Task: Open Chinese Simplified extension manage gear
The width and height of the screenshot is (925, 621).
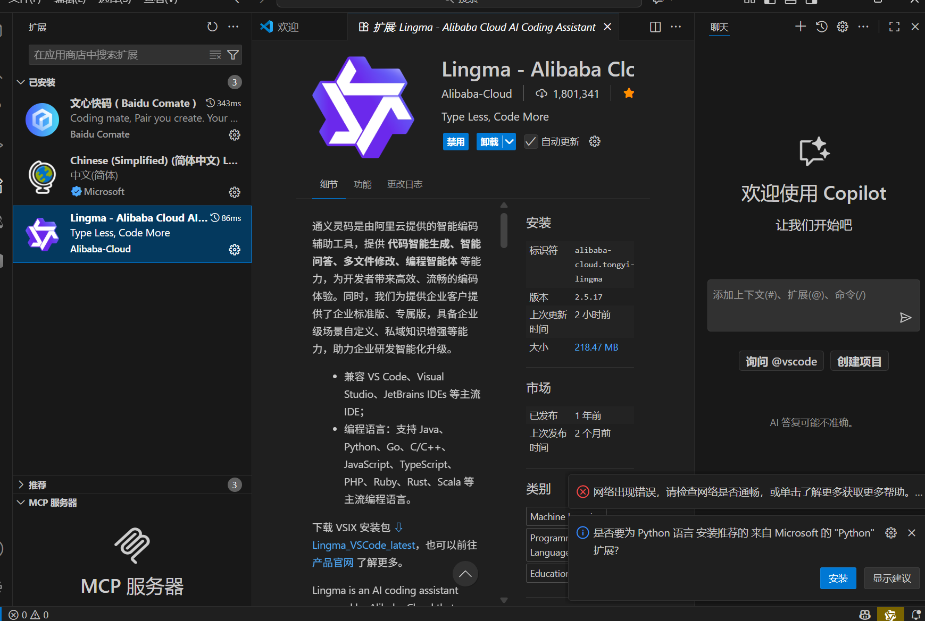Action: pos(235,192)
